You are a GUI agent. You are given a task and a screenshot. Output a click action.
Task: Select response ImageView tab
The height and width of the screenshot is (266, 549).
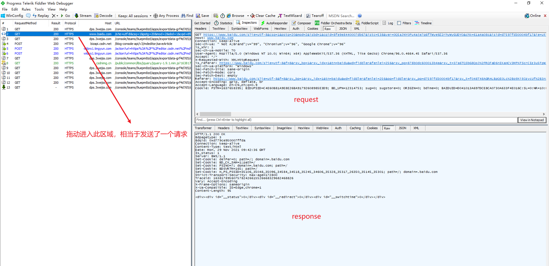point(284,128)
